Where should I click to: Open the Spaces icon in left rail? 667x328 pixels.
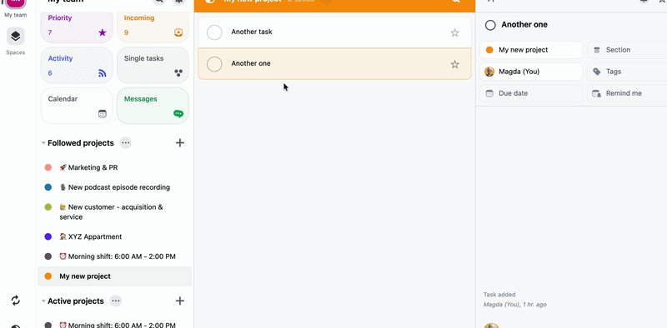click(x=15, y=36)
